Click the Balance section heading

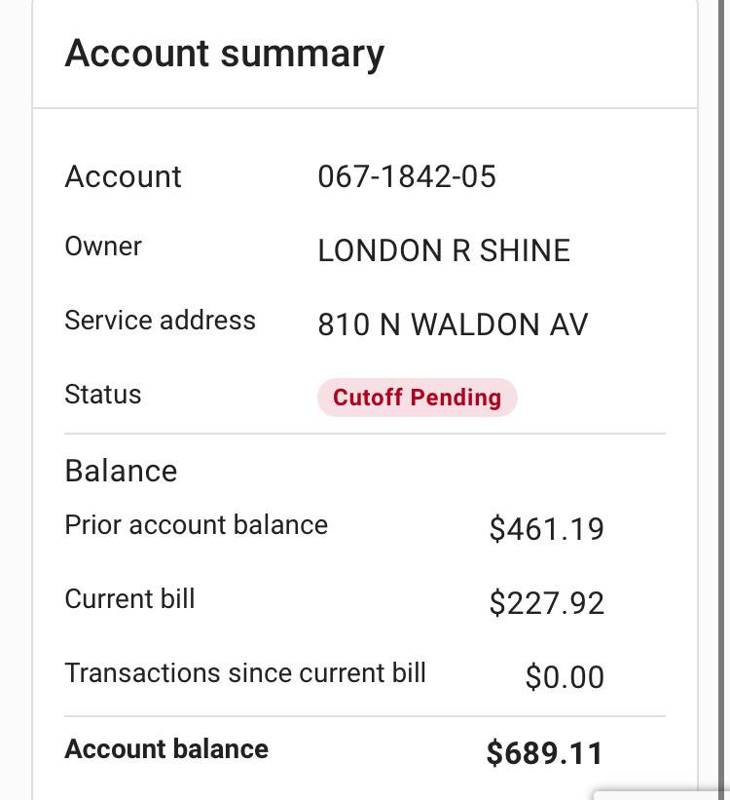click(x=121, y=471)
